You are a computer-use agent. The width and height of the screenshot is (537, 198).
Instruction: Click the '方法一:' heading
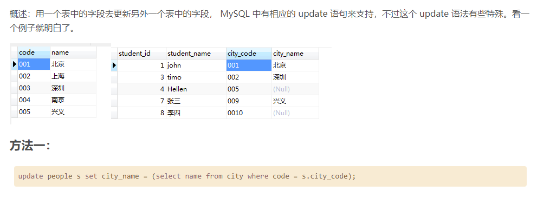point(30,146)
